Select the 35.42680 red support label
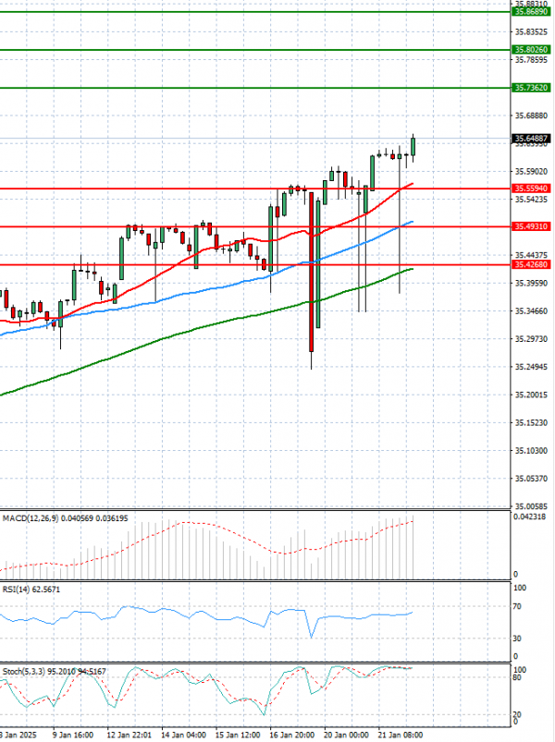Image resolution: width=555 pixels, height=742 pixels. (531, 264)
